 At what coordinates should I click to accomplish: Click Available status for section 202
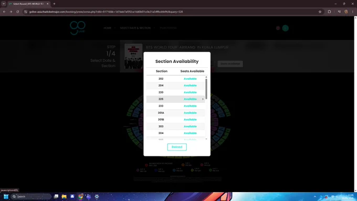(x=190, y=79)
